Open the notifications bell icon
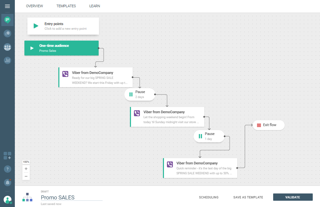Screen dimensions: 320x207 click(x=7, y=182)
